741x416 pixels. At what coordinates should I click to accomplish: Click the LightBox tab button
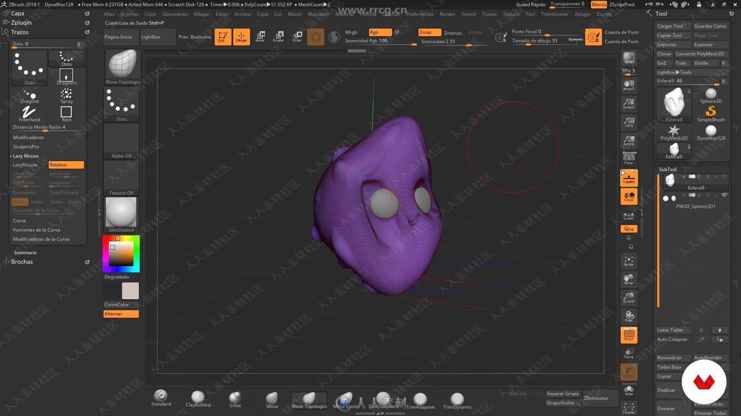[x=151, y=36]
